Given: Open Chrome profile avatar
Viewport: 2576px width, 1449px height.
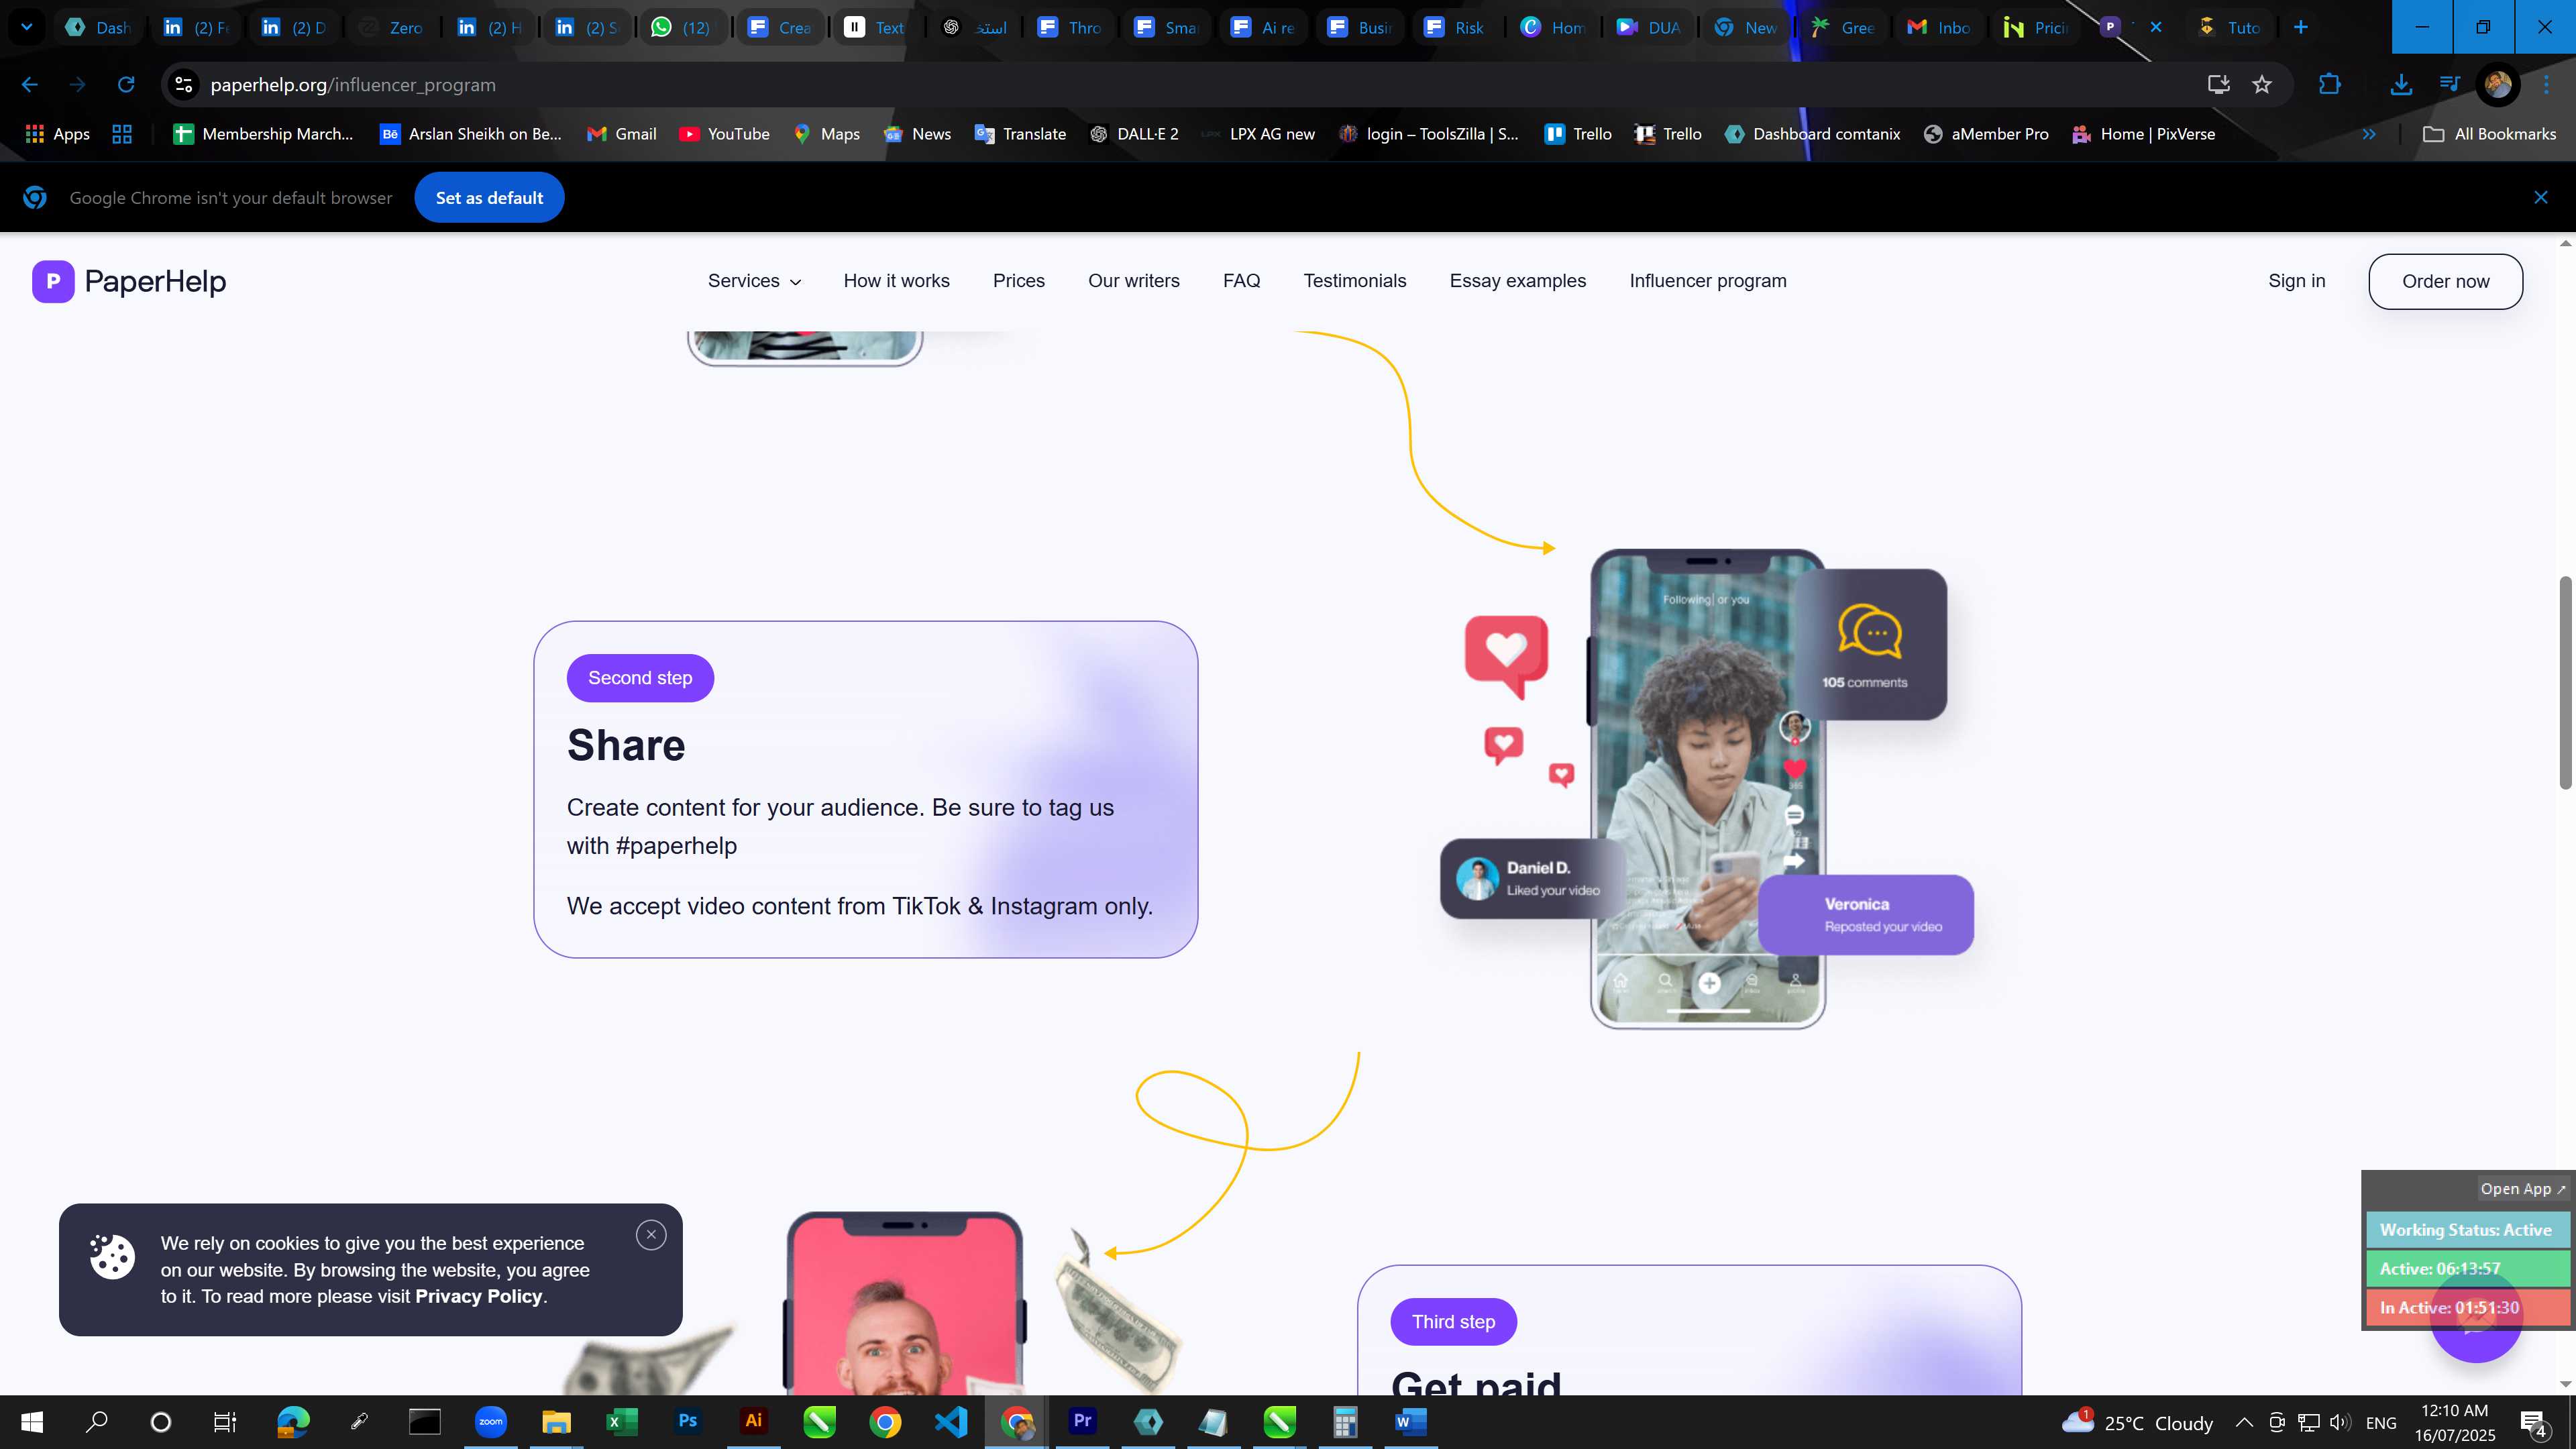Looking at the screenshot, I should pyautogui.click(x=2497, y=85).
